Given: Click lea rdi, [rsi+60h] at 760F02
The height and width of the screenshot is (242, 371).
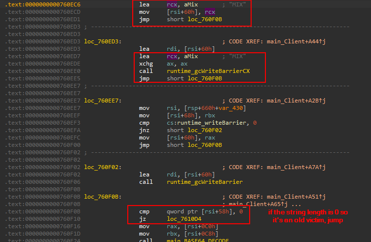Looking at the screenshot, I should click(x=177, y=174).
